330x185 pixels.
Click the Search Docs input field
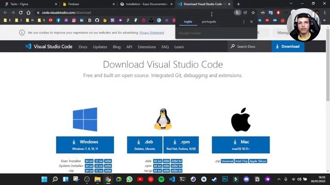(x=250, y=46)
